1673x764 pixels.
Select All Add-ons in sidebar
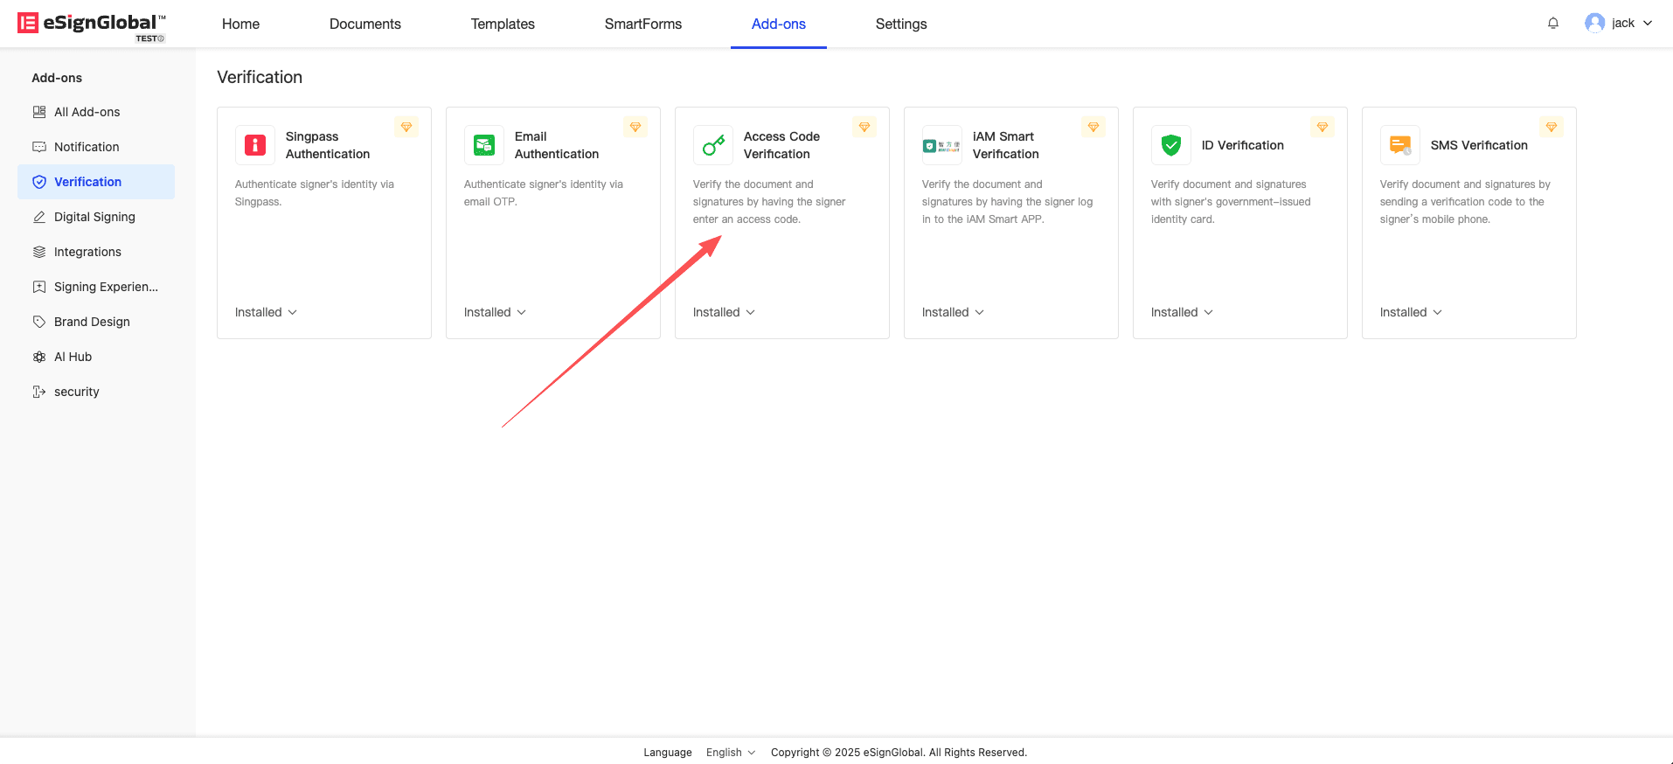point(87,112)
